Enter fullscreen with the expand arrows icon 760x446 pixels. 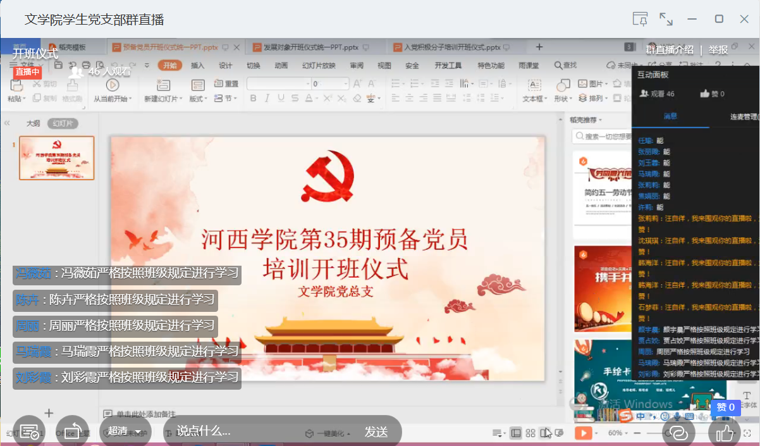tap(666, 19)
